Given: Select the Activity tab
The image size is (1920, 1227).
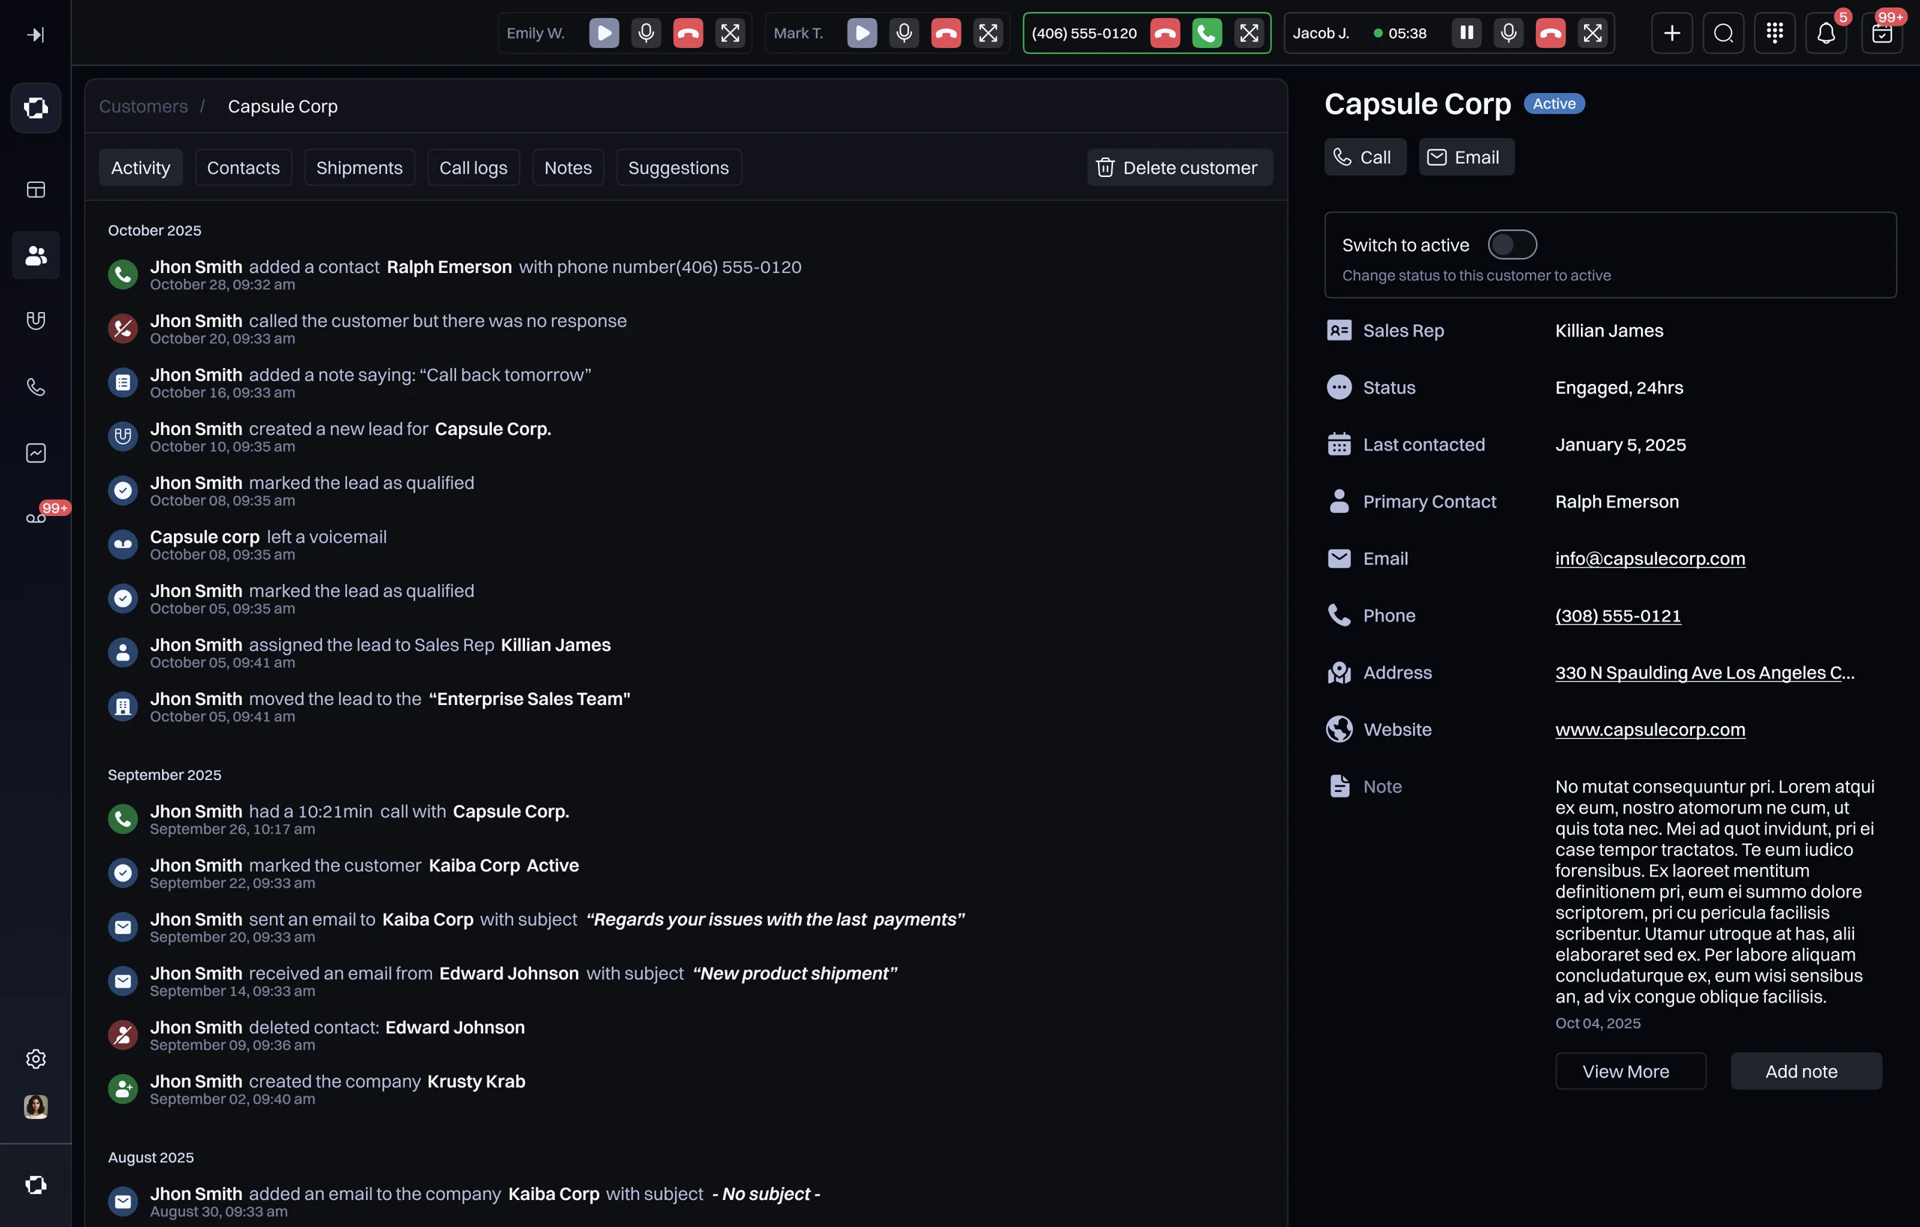Looking at the screenshot, I should coord(140,167).
